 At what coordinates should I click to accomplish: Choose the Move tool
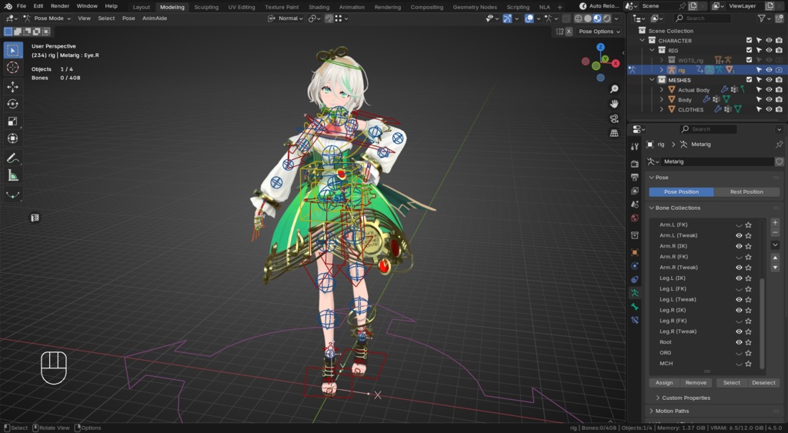click(12, 87)
